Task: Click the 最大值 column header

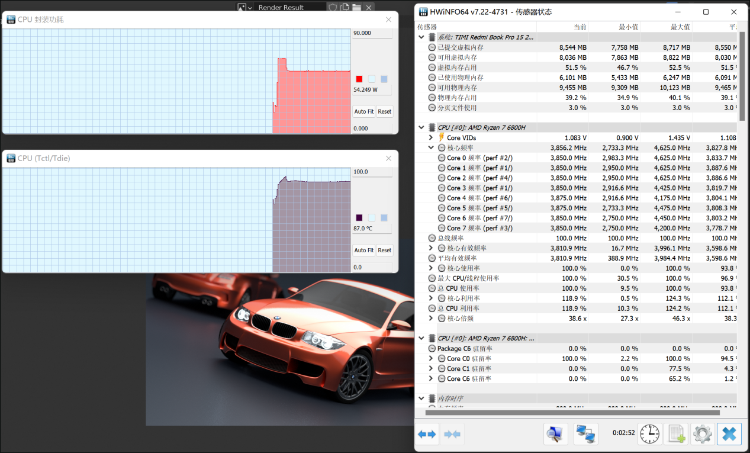Action: click(x=667, y=27)
